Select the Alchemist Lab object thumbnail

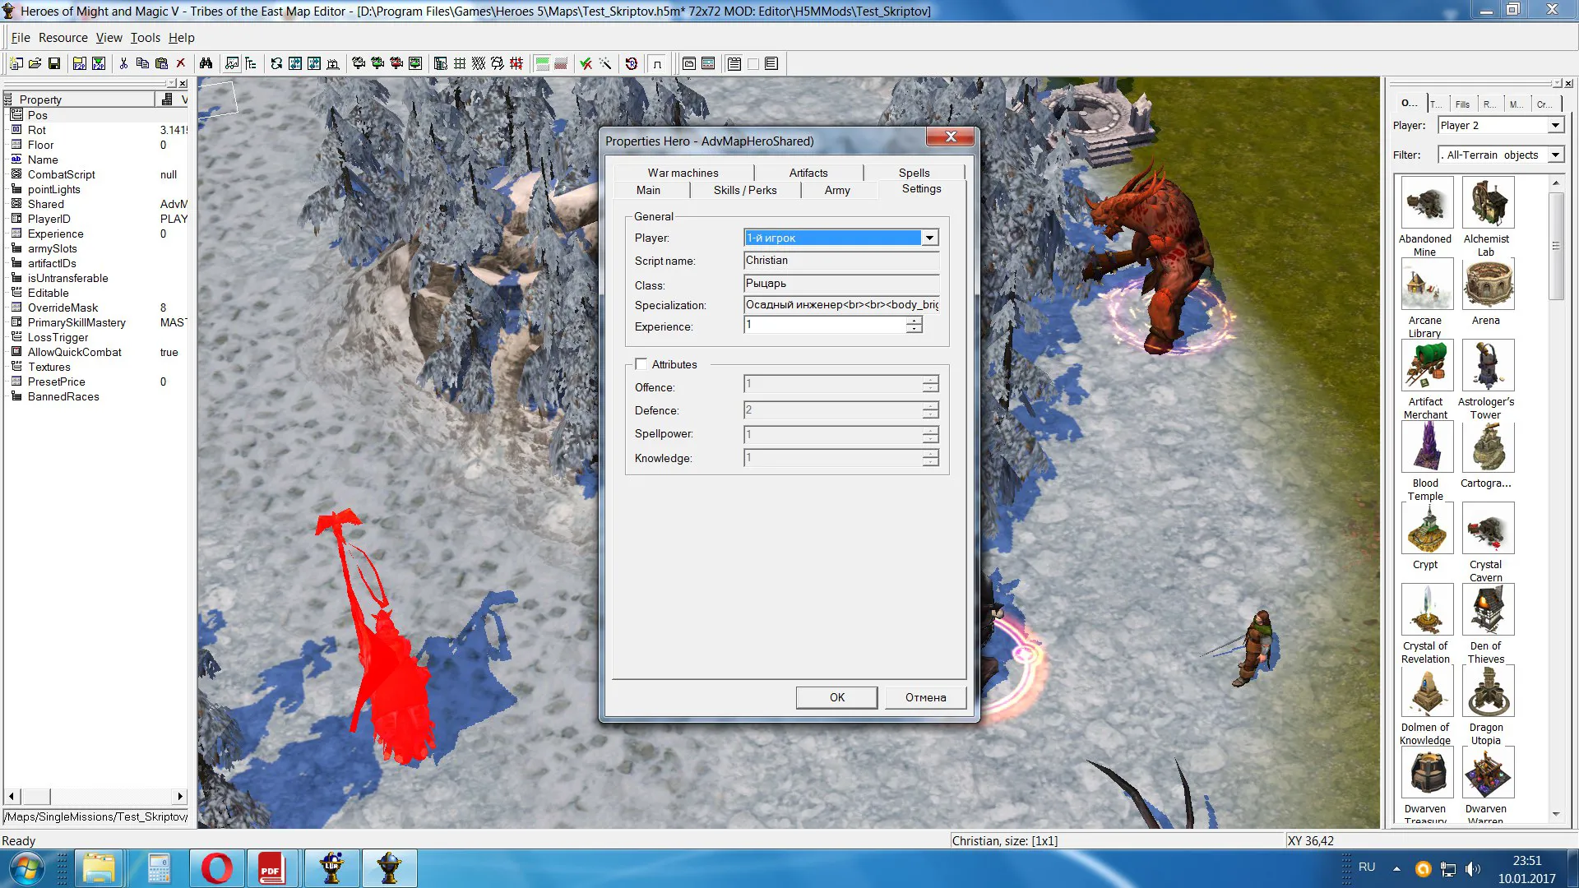coord(1488,202)
